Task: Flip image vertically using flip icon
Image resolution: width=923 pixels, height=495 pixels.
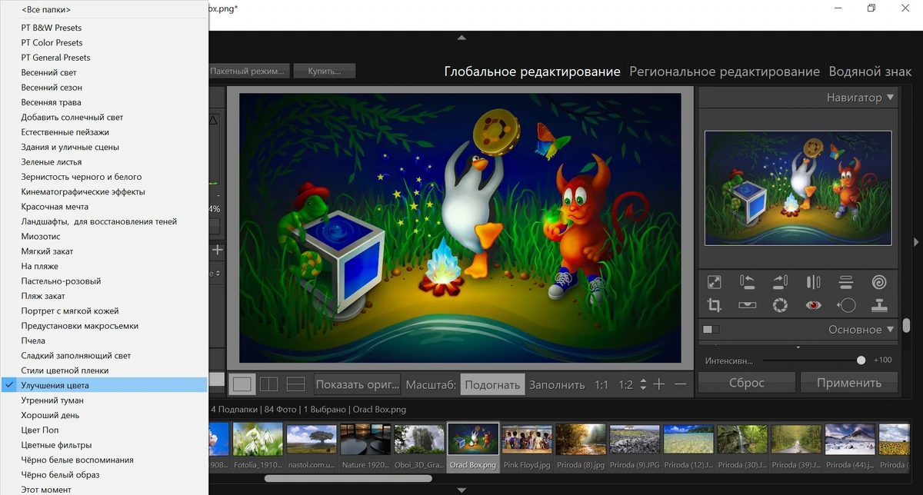Action: pyautogui.click(x=846, y=282)
